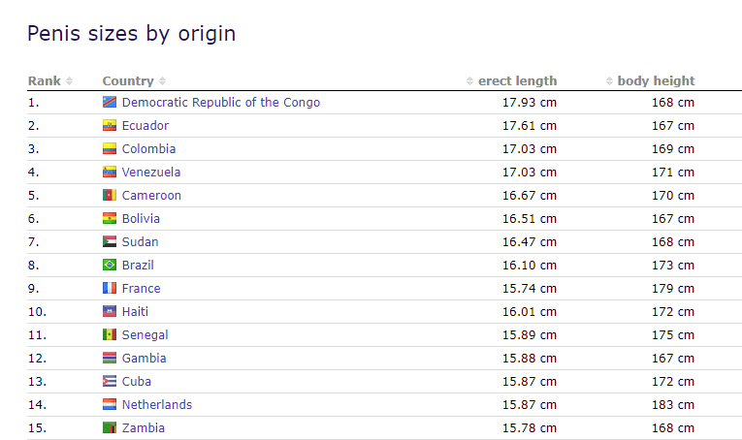Click the Sudan flag icon

click(x=110, y=242)
